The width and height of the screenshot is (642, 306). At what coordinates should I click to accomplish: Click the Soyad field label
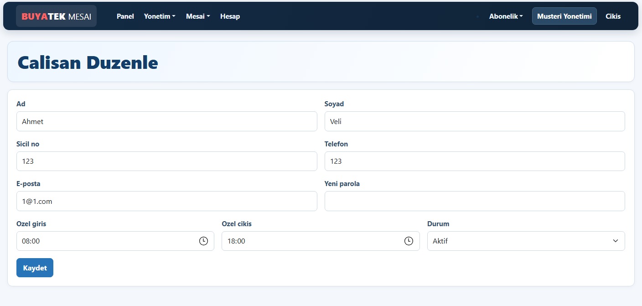[334, 104]
